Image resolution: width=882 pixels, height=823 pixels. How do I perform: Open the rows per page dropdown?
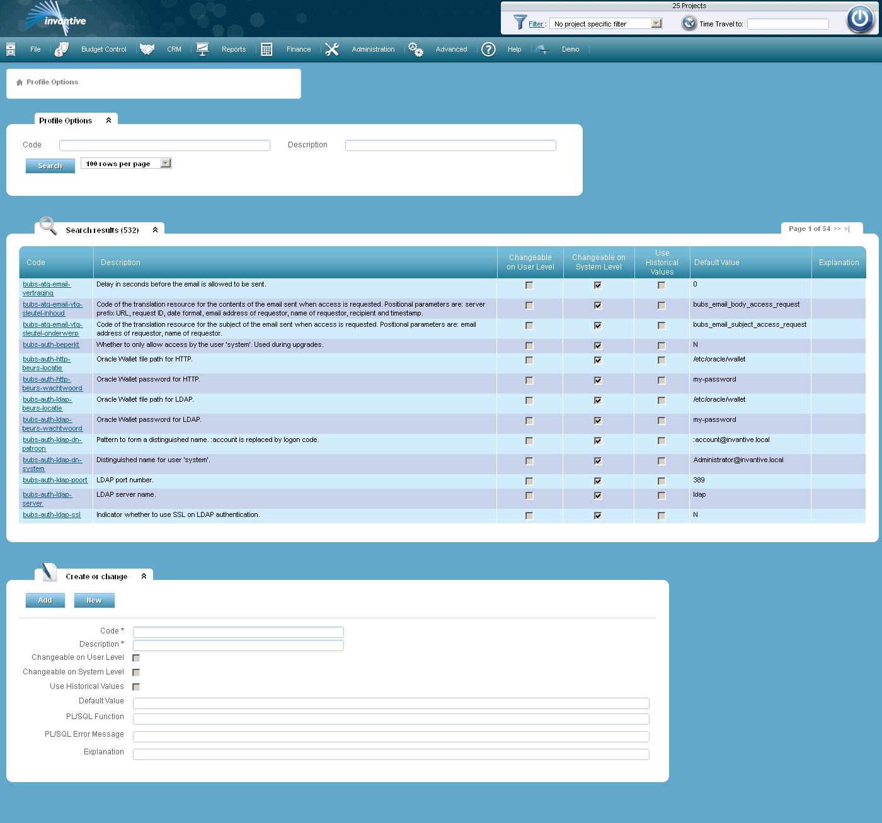click(166, 163)
